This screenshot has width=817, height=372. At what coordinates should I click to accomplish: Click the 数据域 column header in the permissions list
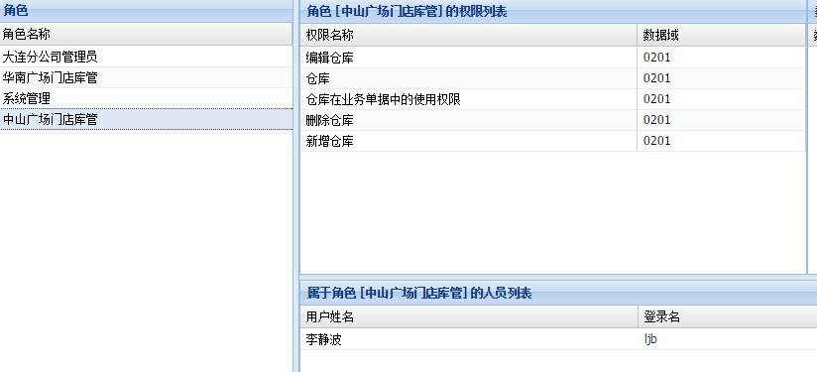722,35
